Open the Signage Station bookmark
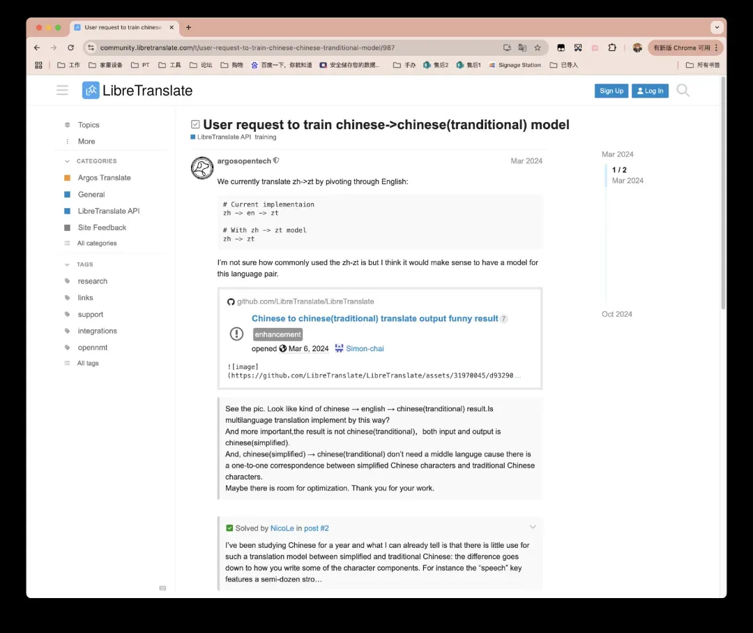Viewport: 753px width, 633px height. [515, 65]
